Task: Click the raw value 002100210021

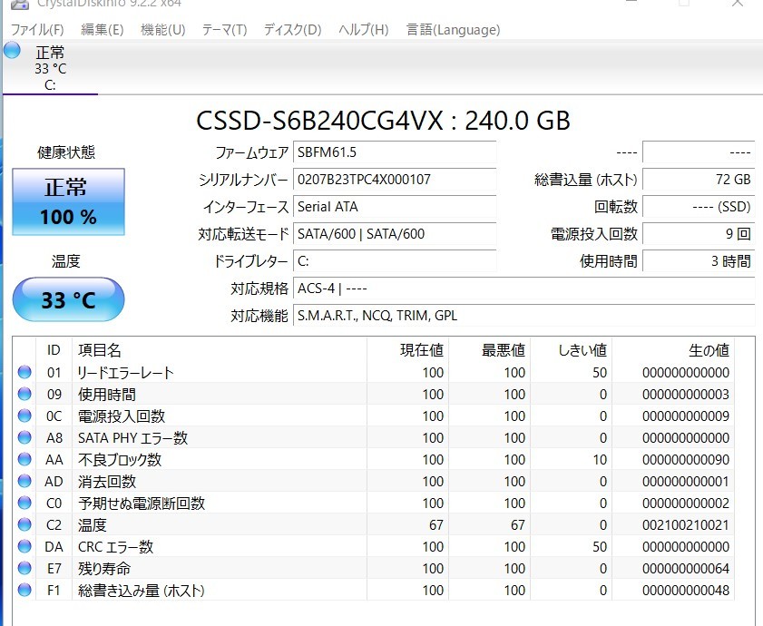Action: (x=686, y=524)
